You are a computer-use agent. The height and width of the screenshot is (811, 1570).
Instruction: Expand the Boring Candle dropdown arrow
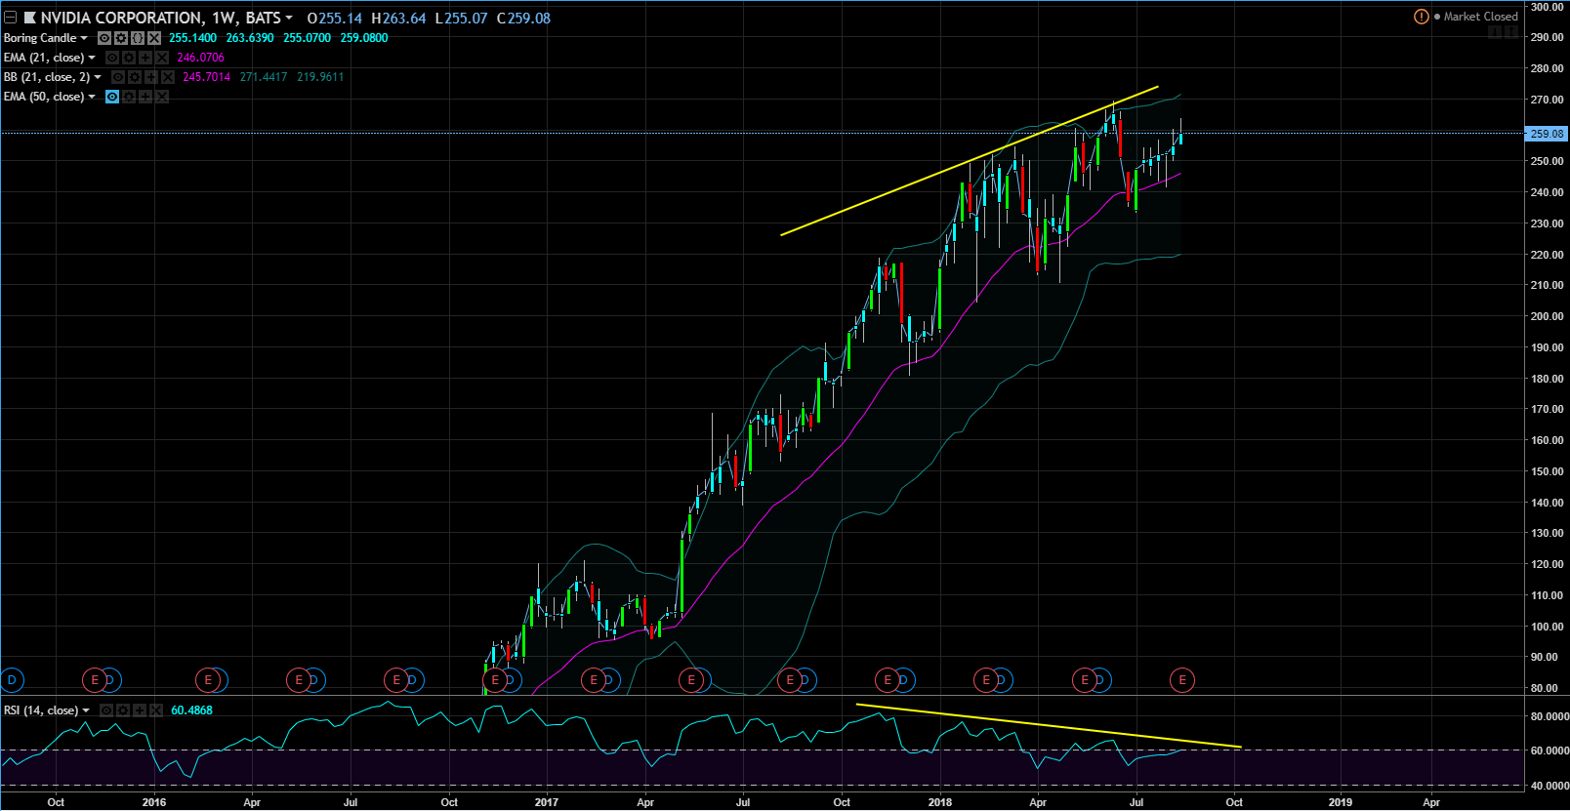click(84, 38)
